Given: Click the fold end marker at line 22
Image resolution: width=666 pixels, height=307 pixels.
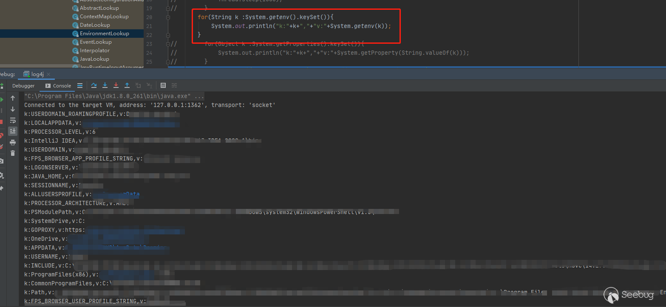Looking at the screenshot, I should point(168,35).
